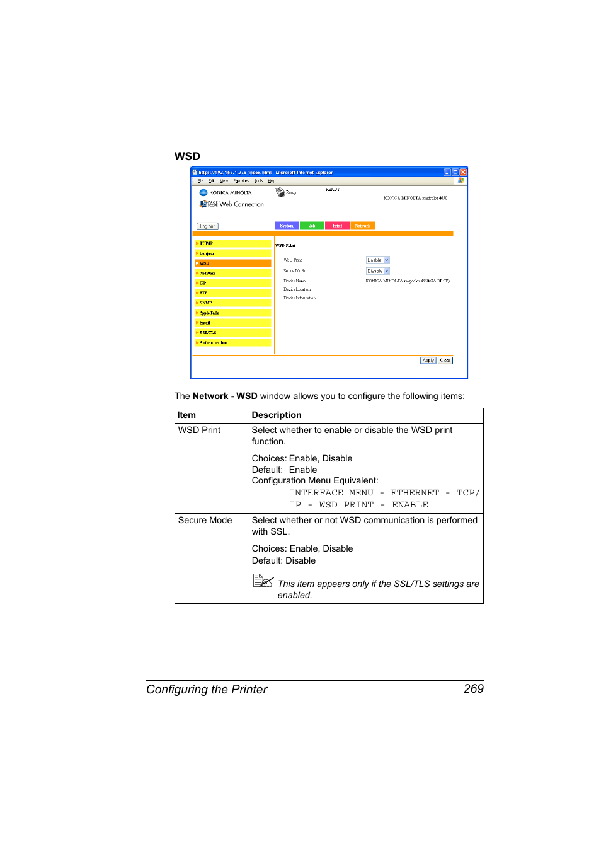Switch to the Network tab

(363, 226)
